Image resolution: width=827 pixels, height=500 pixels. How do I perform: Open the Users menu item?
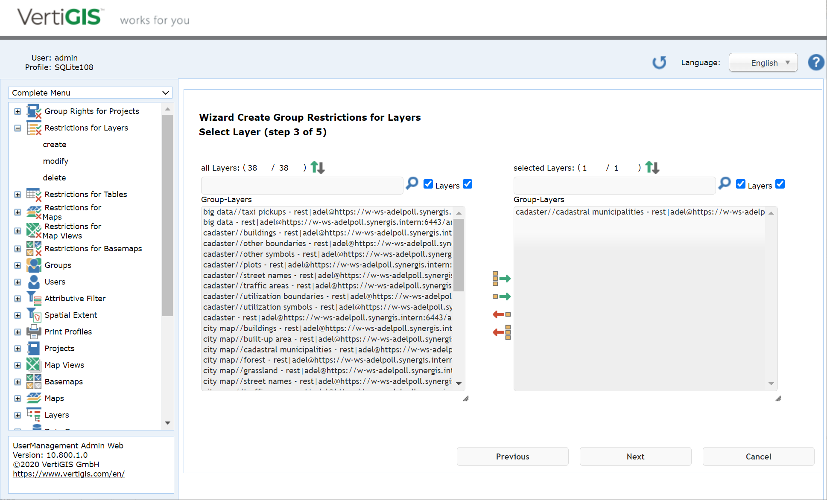tap(55, 282)
